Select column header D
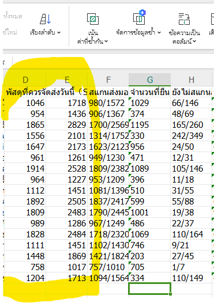Image resolution: width=214 pixels, height=303 pixels. click(25, 80)
